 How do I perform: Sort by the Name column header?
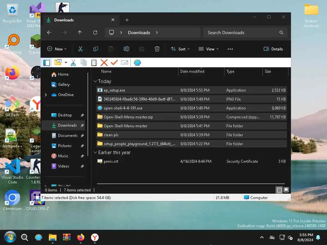[106, 71]
